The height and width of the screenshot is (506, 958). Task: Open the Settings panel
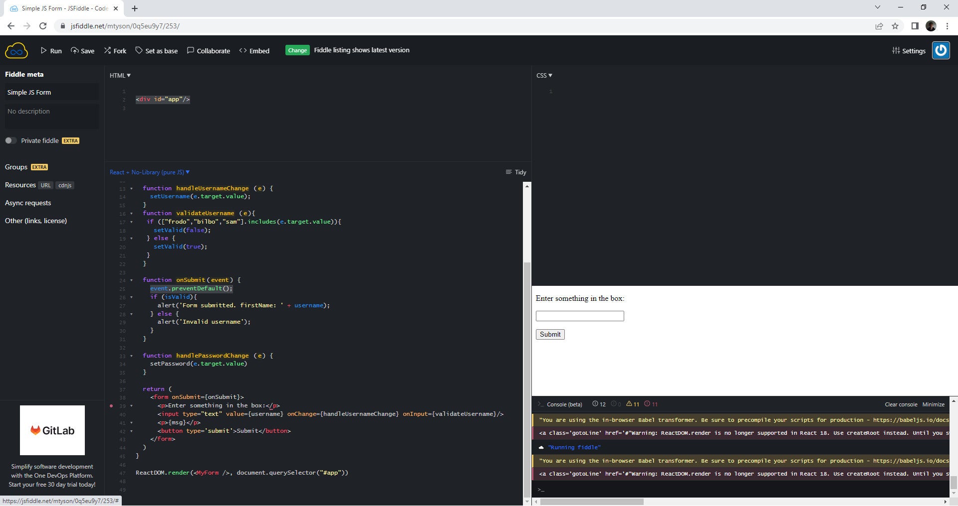coord(909,51)
